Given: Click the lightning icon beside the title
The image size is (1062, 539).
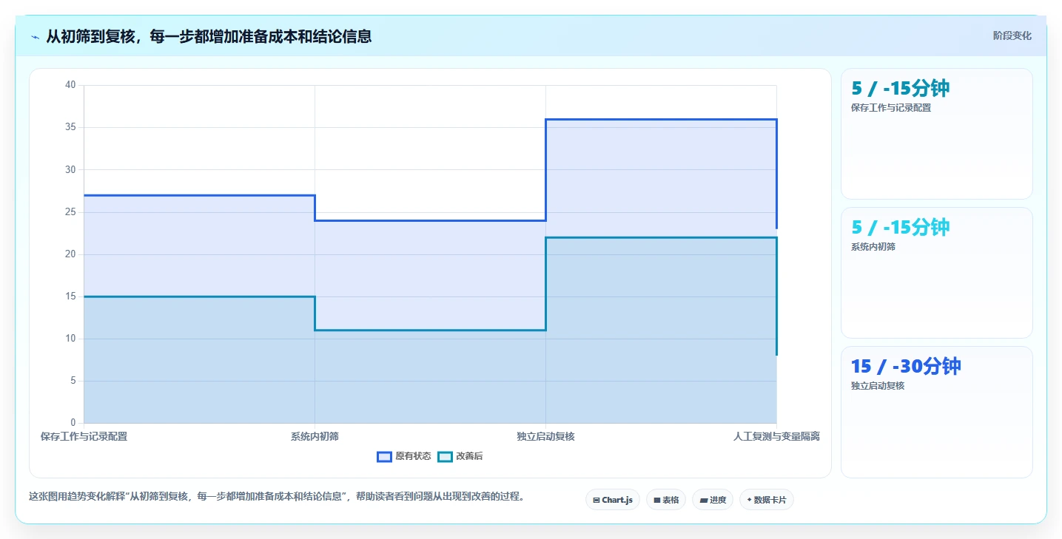Looking at the screenshot, I should point(35,36).
